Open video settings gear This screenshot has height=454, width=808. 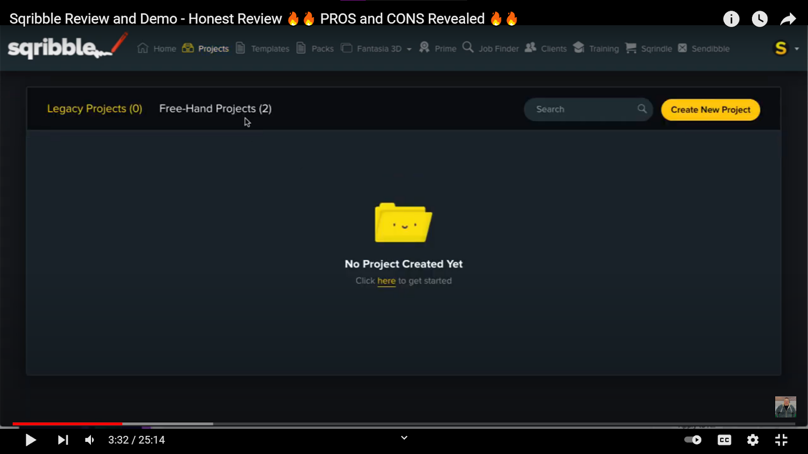[753, 440]
